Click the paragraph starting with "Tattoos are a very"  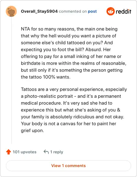coord(74,110)
